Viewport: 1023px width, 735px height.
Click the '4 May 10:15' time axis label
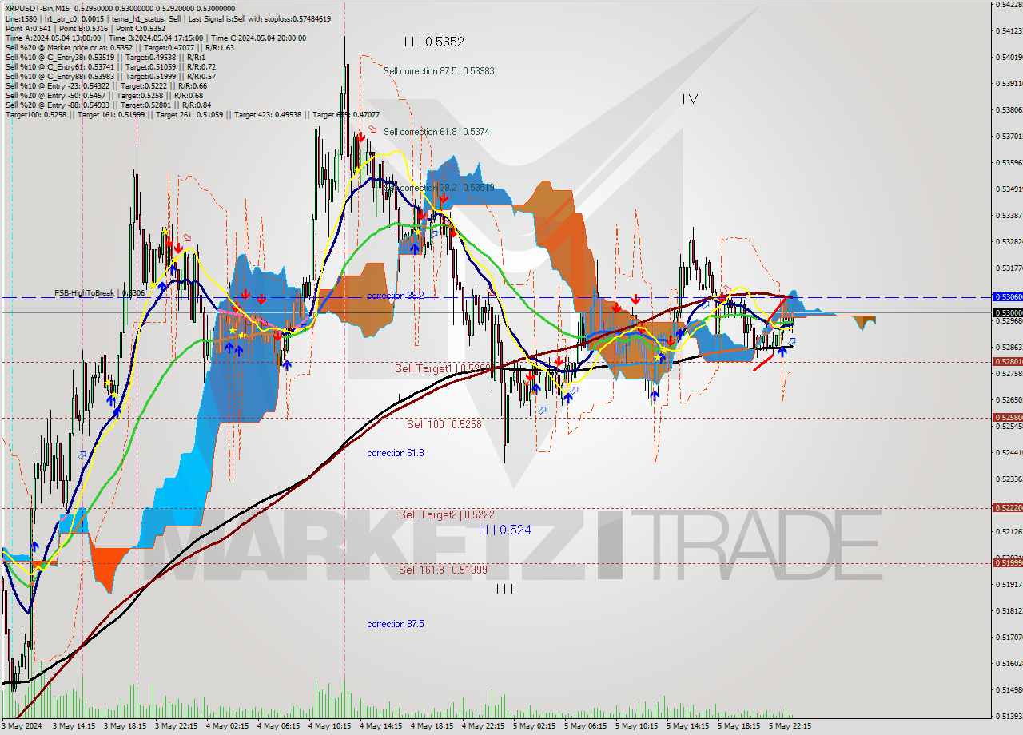pos(330,726)
